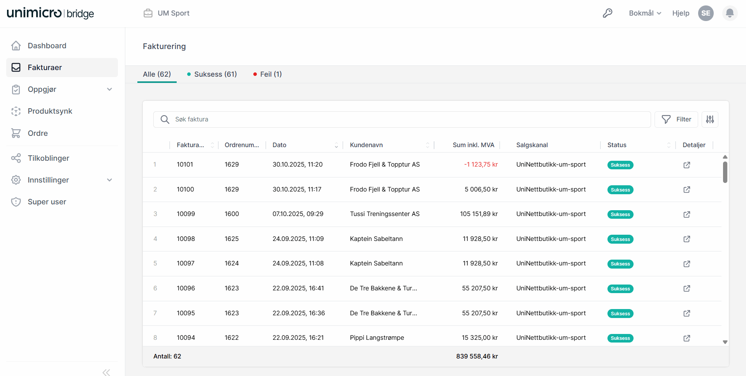Click the table vertical scrollbar thumb
Screen dimensions: 746x376
725,172
